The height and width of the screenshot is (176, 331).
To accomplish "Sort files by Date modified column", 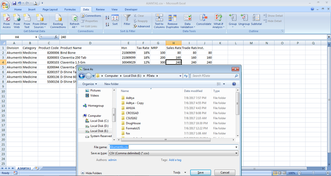I will click(193, 91).
